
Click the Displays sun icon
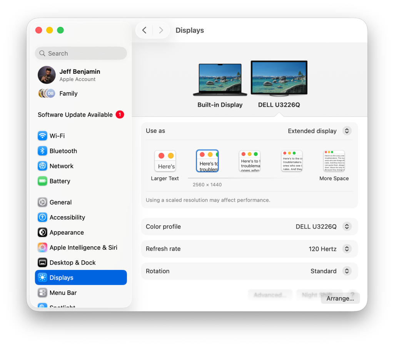(x=42, y=278)
